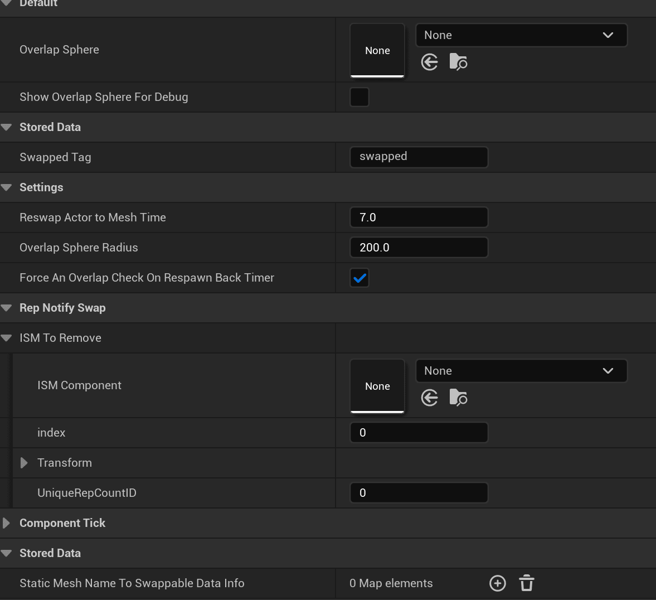Expand the Component Tick section
Screen dimensions: 656x600
(6, 523)
